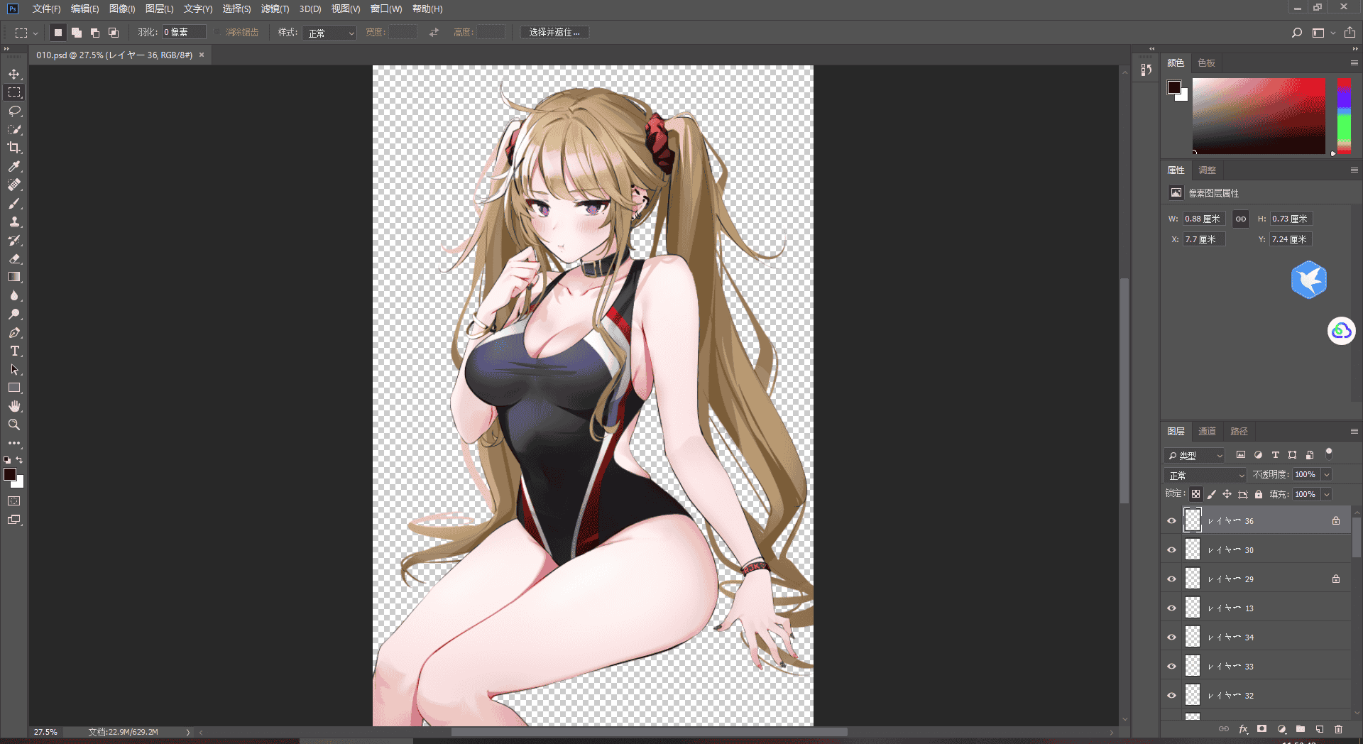The image size is (1363, 744).
Task: Add a layer mask from Layers panel
Action: coord(1261,729)
